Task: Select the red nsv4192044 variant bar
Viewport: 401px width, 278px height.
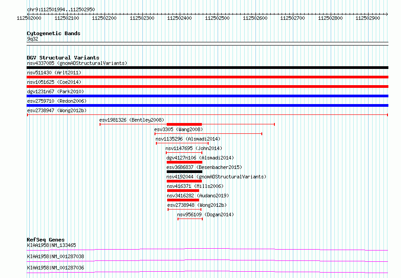Action: click(184, 181)
